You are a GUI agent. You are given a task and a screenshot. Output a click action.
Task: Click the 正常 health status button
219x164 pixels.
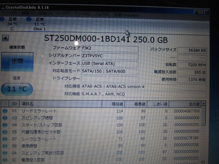click(x=17, y=61)
